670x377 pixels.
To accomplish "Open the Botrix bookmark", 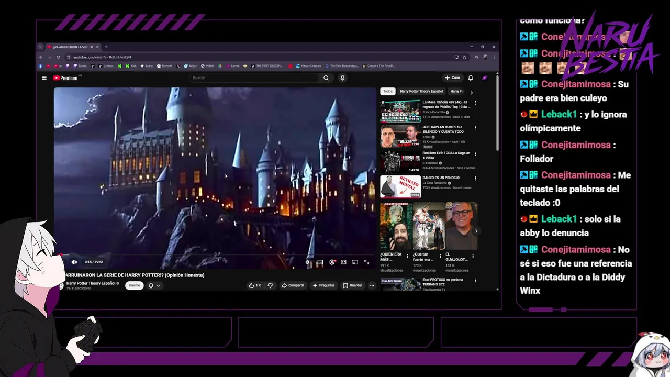I will tap(147, 66).
